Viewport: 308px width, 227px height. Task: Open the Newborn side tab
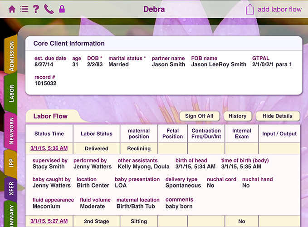pyautogui.click(x=11, y=130)
